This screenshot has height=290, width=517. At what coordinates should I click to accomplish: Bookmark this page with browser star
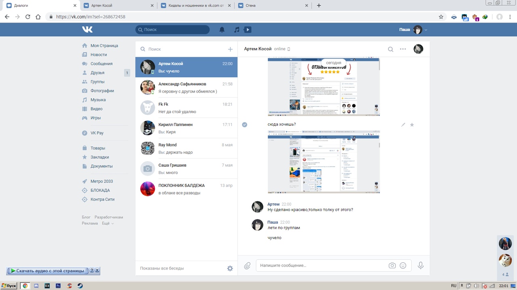tap(441, 17)
